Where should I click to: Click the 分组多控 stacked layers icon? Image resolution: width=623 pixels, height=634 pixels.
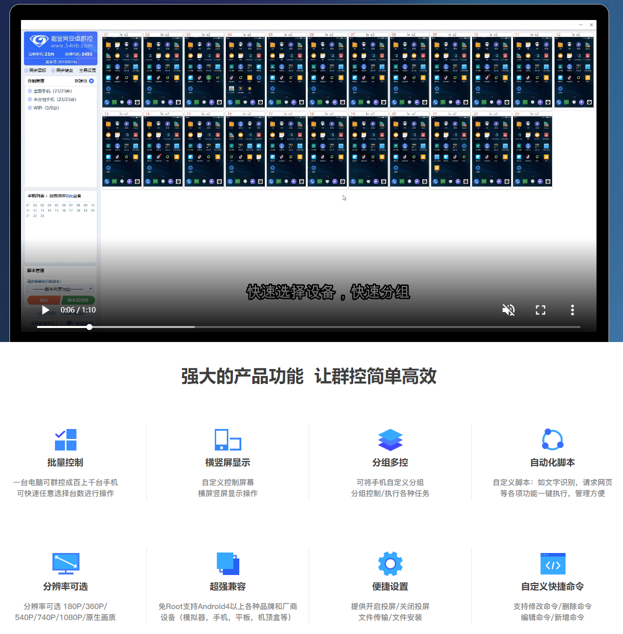coord(390,440)
